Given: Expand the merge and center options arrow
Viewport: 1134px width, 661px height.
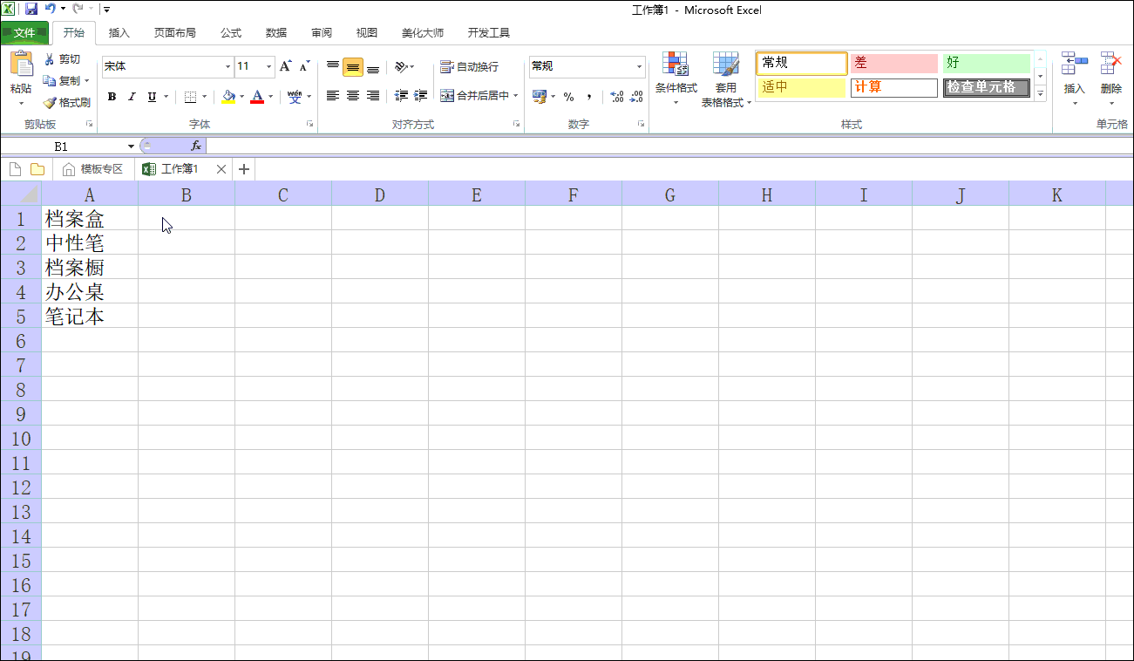Looking at the screenshot, I should click(x=515, y=96).
